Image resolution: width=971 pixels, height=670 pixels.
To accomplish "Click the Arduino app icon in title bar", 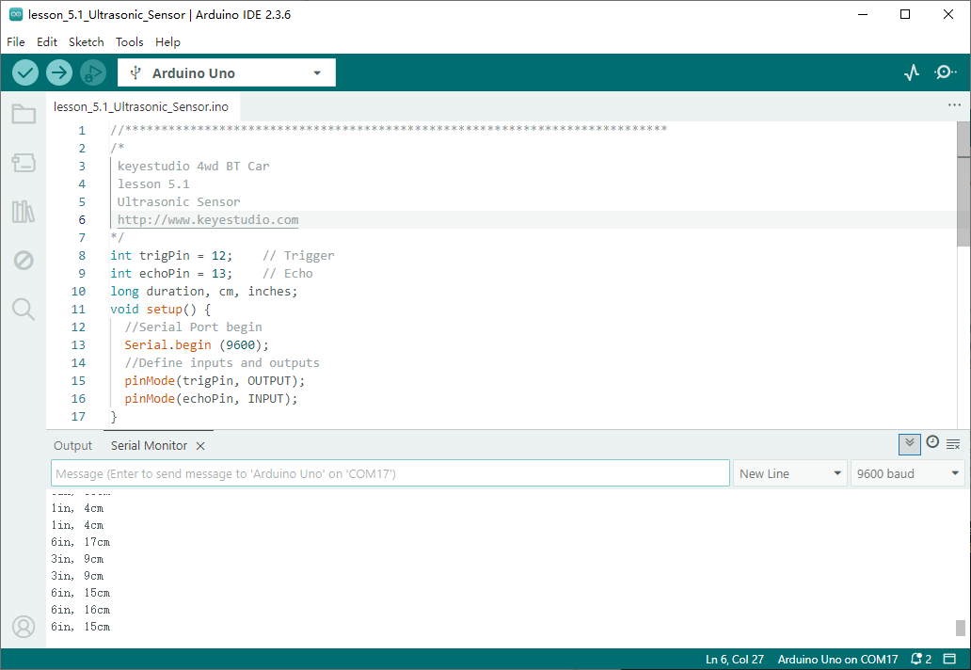I will pos(16,14).
